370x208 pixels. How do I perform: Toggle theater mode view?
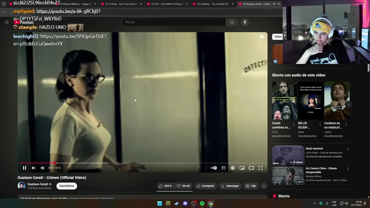click(x=251, y=168)
